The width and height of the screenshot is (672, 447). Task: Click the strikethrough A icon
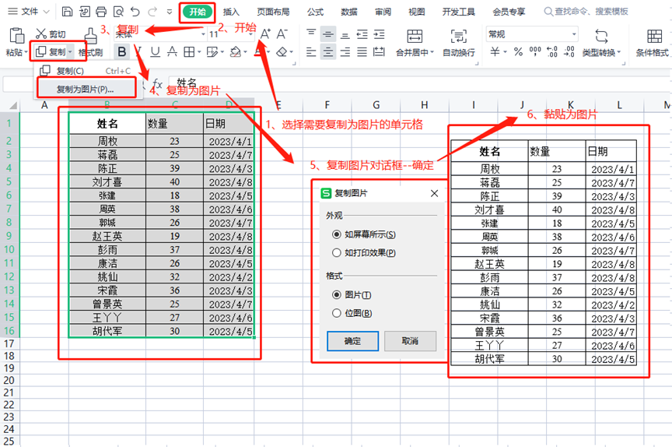pos(172,52)
